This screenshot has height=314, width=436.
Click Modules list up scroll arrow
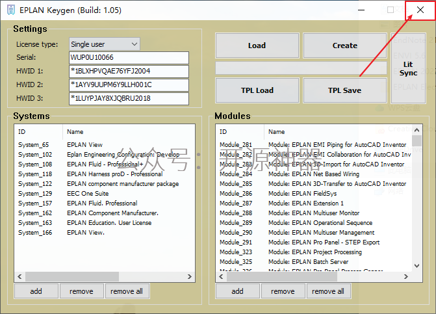coord(417,130)
